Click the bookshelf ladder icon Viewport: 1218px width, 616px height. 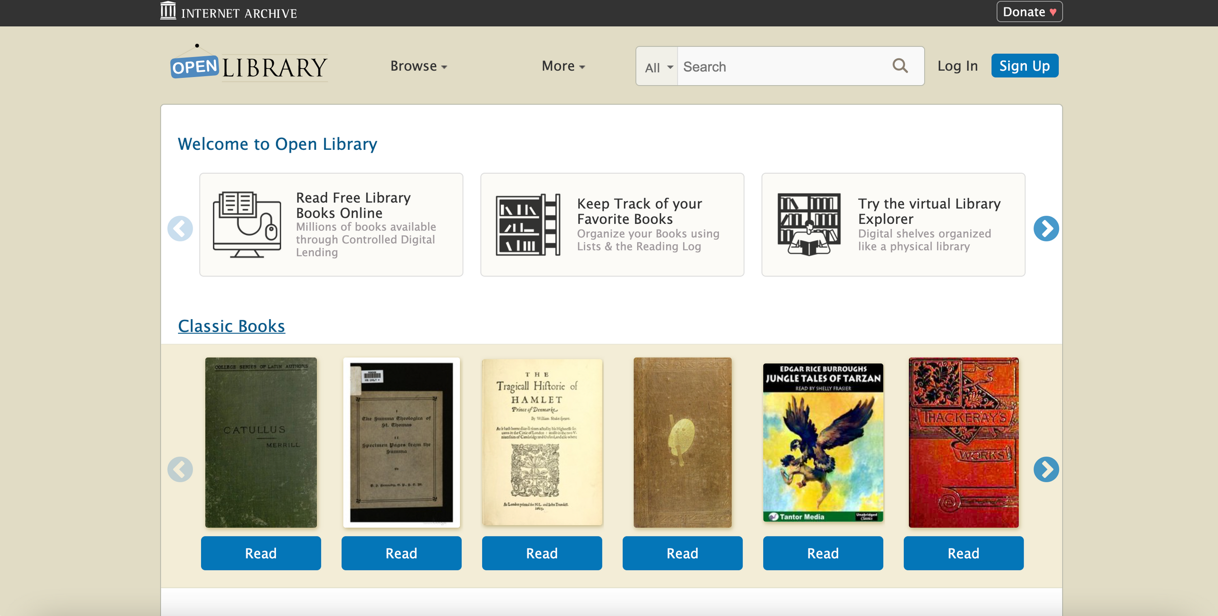coord(527,224)
